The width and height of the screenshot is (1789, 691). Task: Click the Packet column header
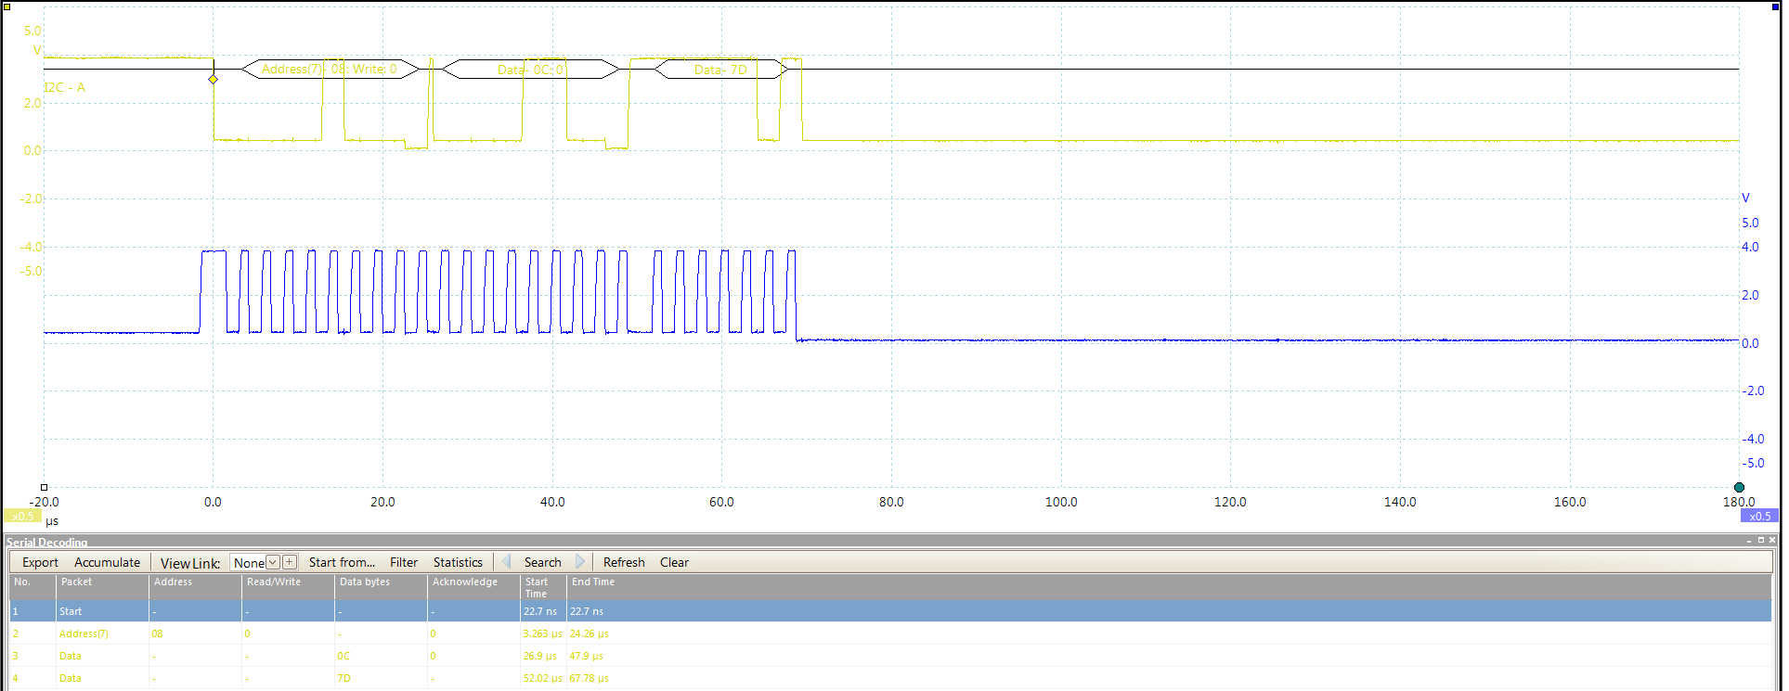pyautogui.click(x=102, y=587)
